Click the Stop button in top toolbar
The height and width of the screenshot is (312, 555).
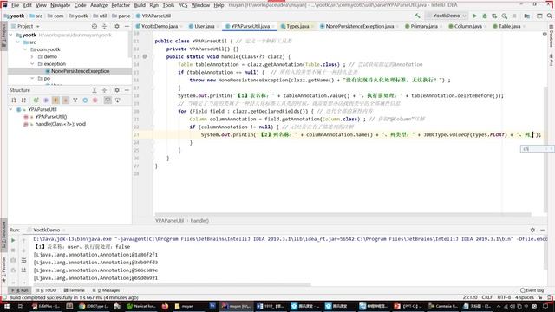pos(514,16)
